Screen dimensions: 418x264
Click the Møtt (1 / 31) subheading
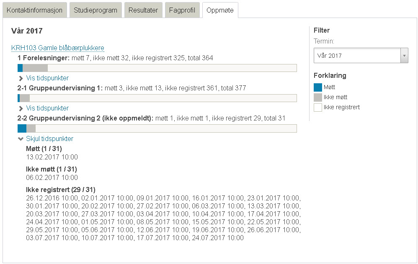click(x=44, y=149)
